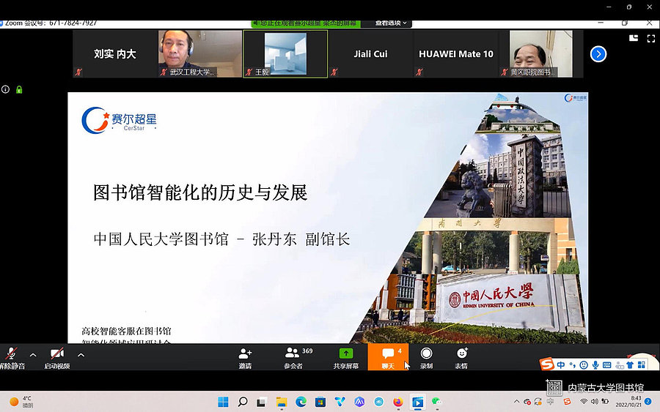Viewport: 660px width, 412px height.
Task: Click the slide title 图书馆智能化的历史与发展
Action: (x=200, y=192)
